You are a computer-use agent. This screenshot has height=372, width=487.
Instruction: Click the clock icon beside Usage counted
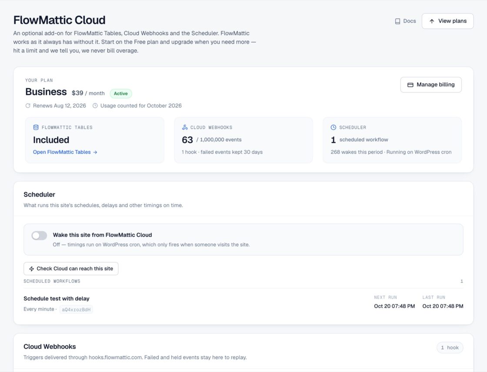[x=95, y=106]
